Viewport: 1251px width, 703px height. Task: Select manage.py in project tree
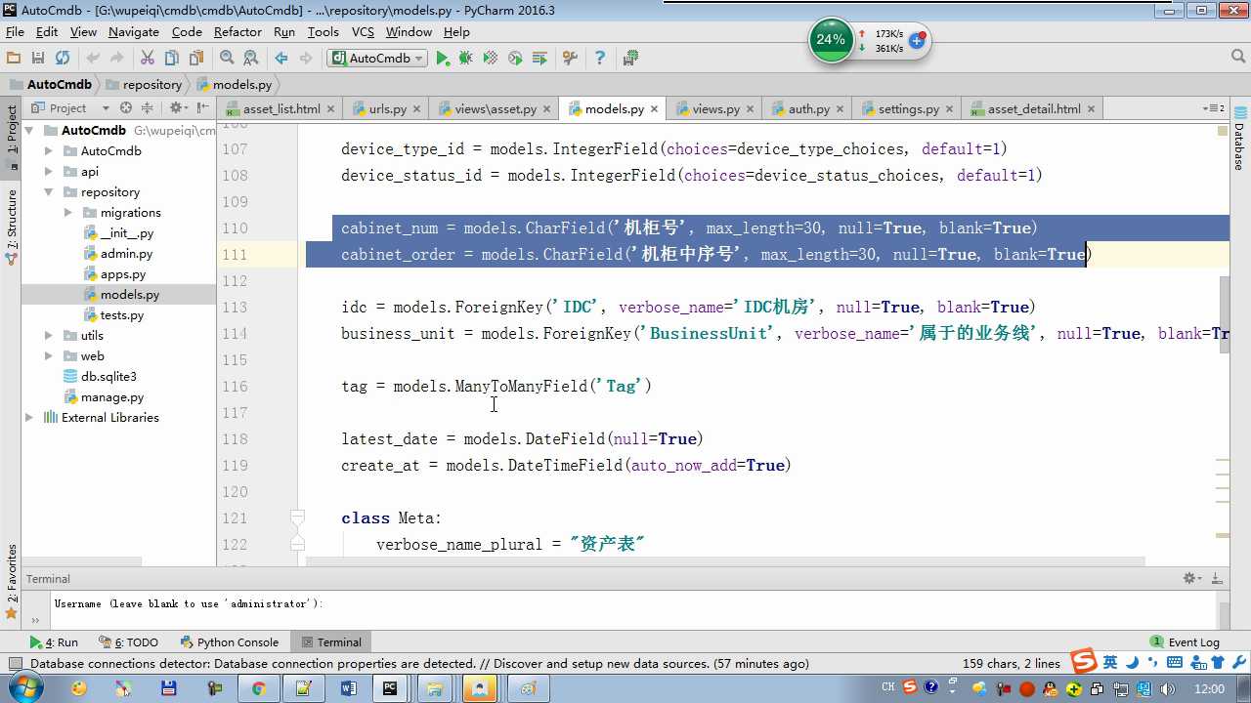(112, 397)
